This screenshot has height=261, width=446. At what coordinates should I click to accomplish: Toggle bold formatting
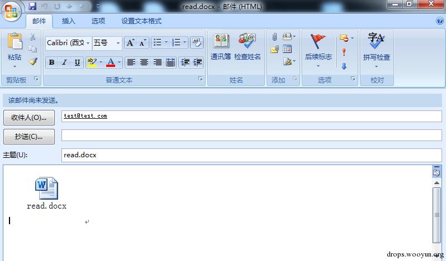tap(52, 62)
